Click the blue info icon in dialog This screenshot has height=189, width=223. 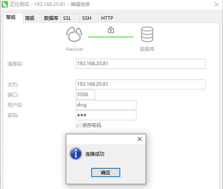pos(76,154)
